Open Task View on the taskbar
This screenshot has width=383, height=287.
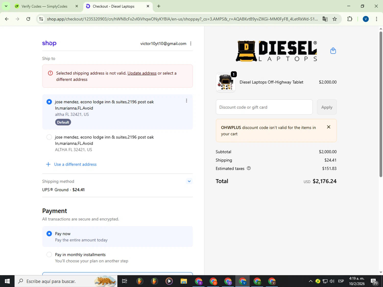tap(125, 281)
